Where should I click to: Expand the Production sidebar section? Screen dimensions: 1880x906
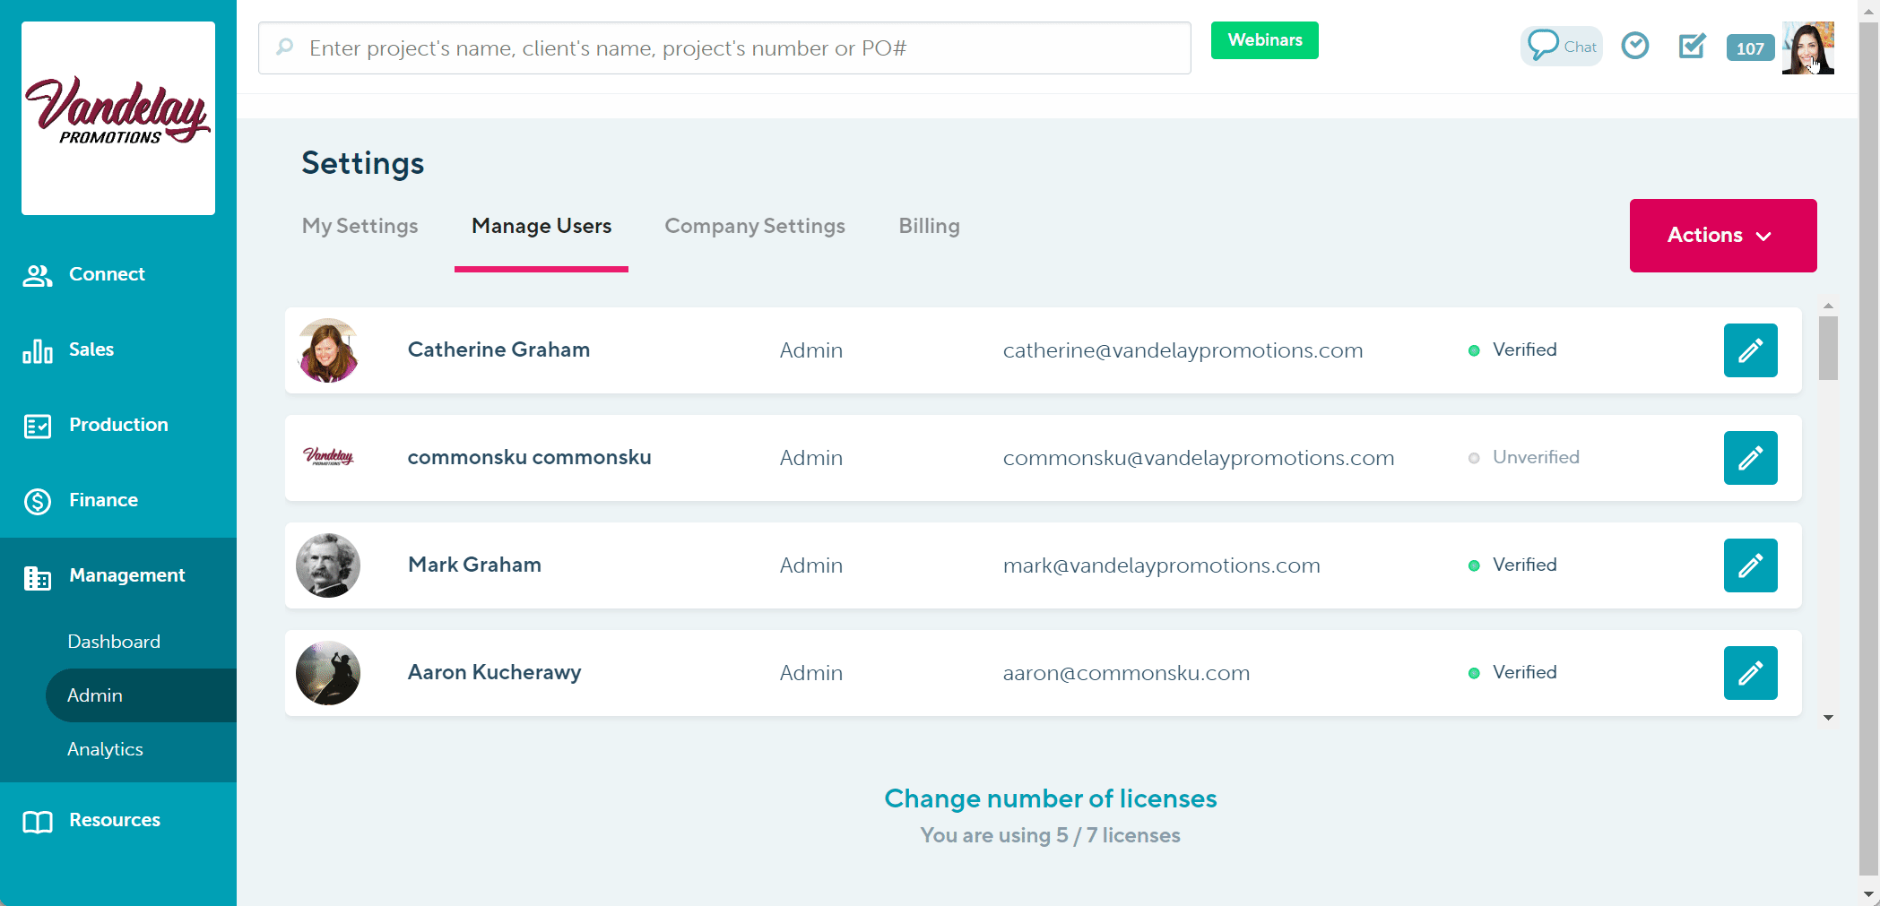tap(118, 425)
